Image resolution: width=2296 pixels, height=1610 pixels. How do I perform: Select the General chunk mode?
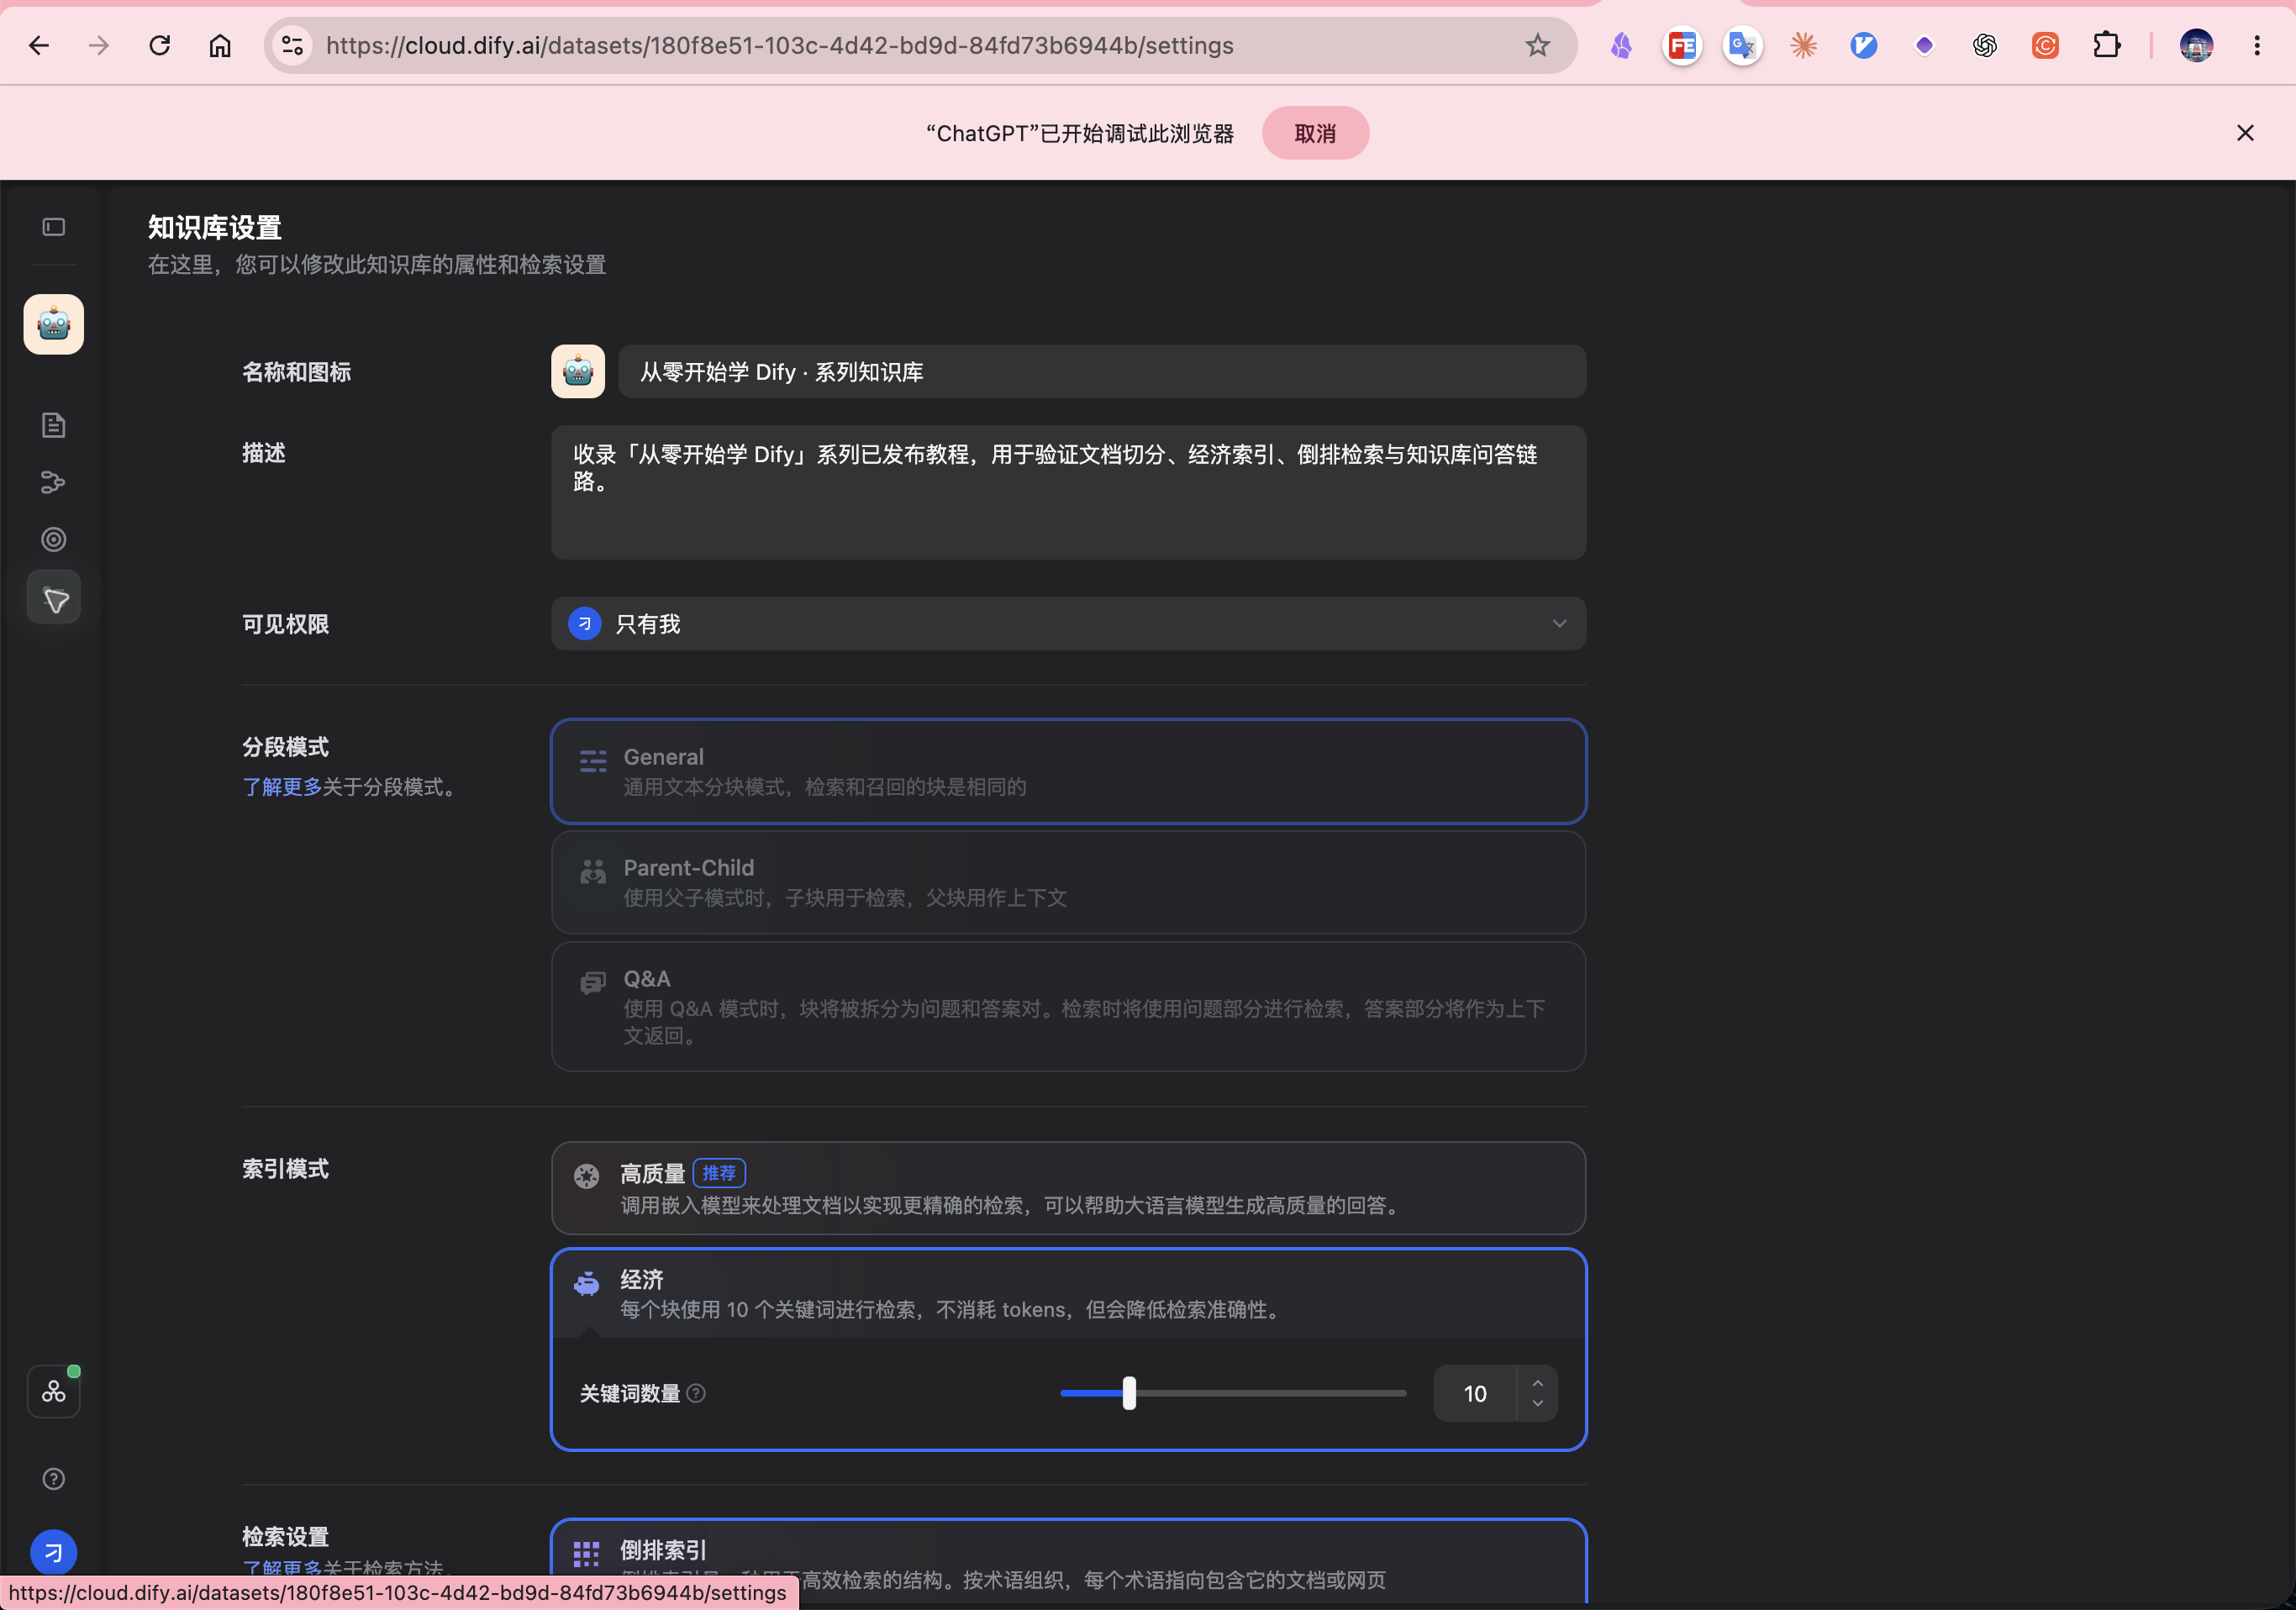click(1068, 771)
